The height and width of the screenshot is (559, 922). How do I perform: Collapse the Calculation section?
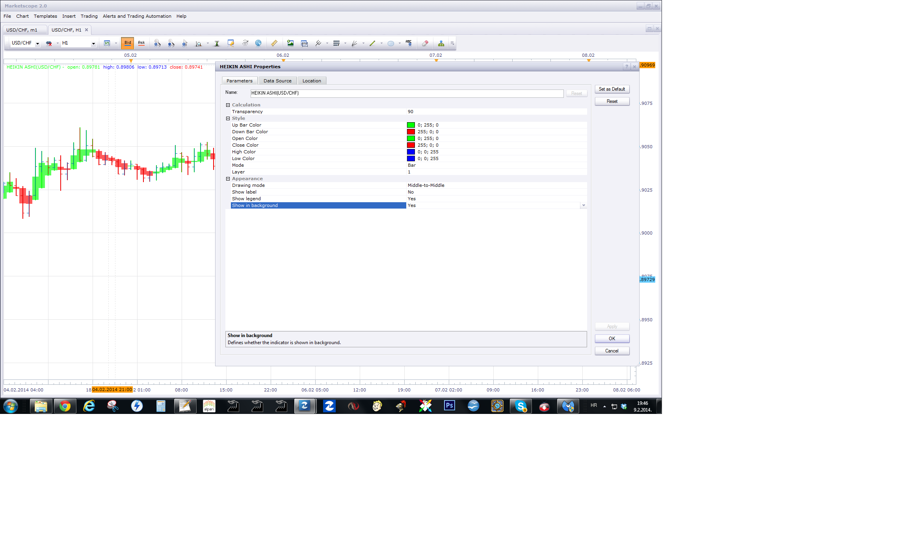click(x=228, y=105)
